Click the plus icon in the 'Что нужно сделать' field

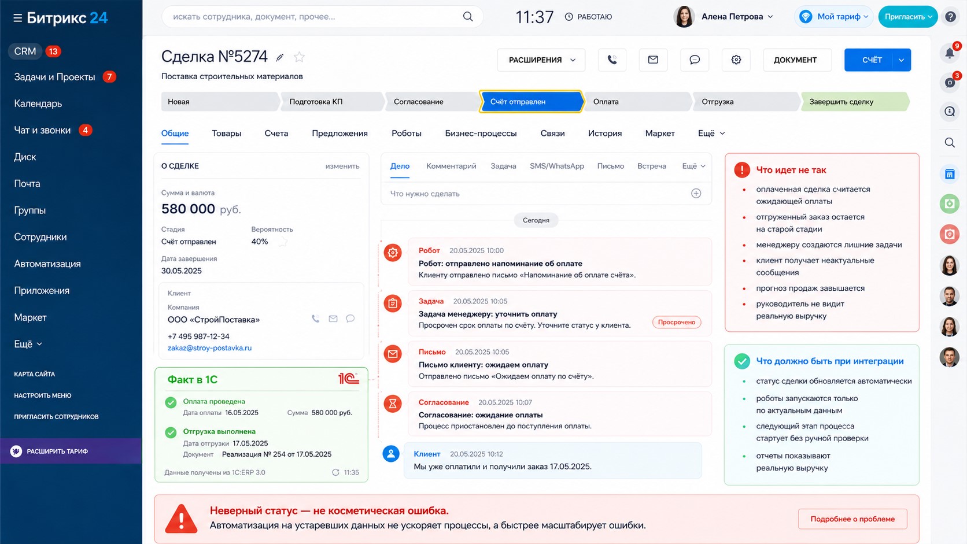[696, 194]
